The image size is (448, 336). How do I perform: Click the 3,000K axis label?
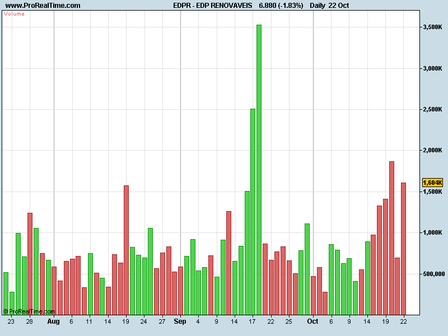pos(432,68)
